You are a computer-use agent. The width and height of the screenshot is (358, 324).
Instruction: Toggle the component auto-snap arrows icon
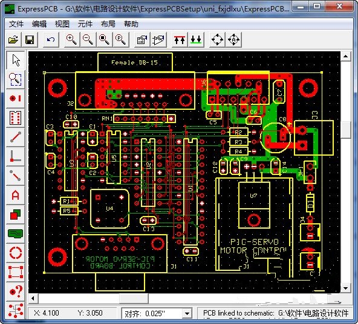(x=234, y=40)
